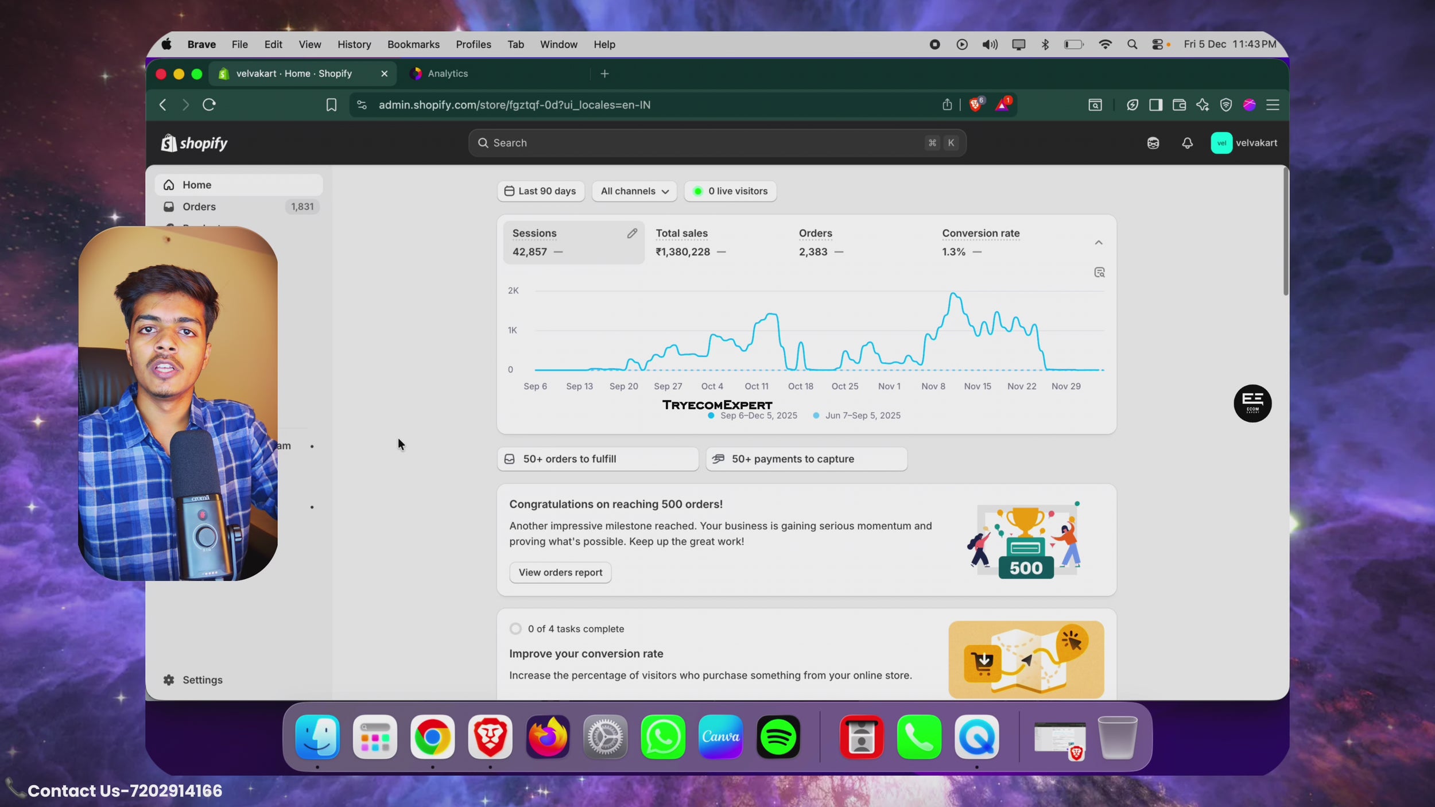Switch to the Analytics browser tab
This screenshot has width=1435, height=807.
(x=448, y=73)
